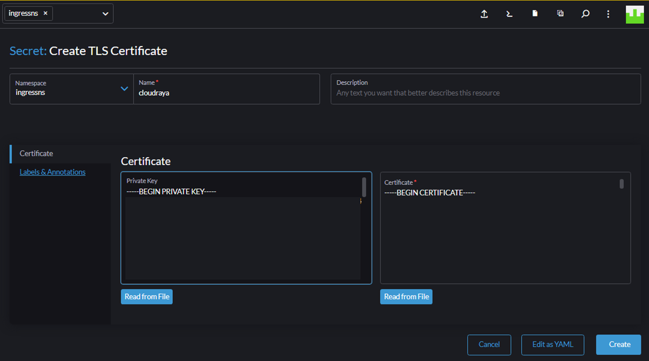
Task: Click the Cancel button
Action: [x=489, y=344]
